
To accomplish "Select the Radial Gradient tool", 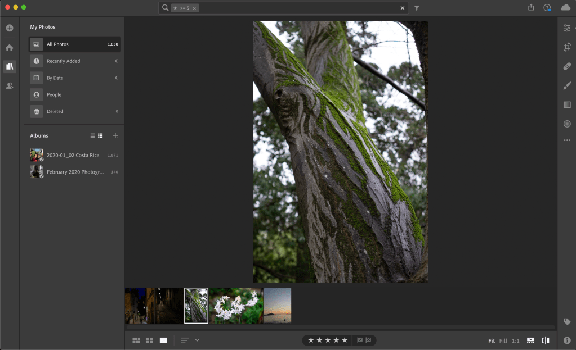I will [x=567, y=124].
